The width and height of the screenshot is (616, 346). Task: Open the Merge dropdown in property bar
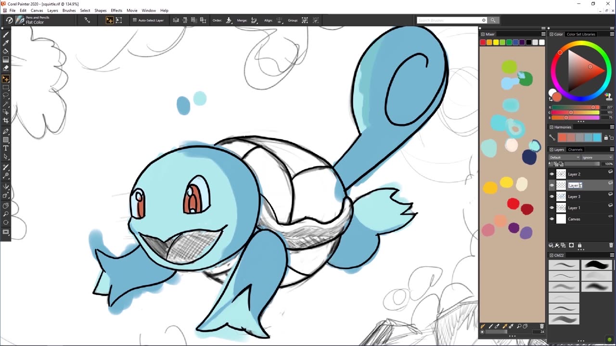click(255, 20)
